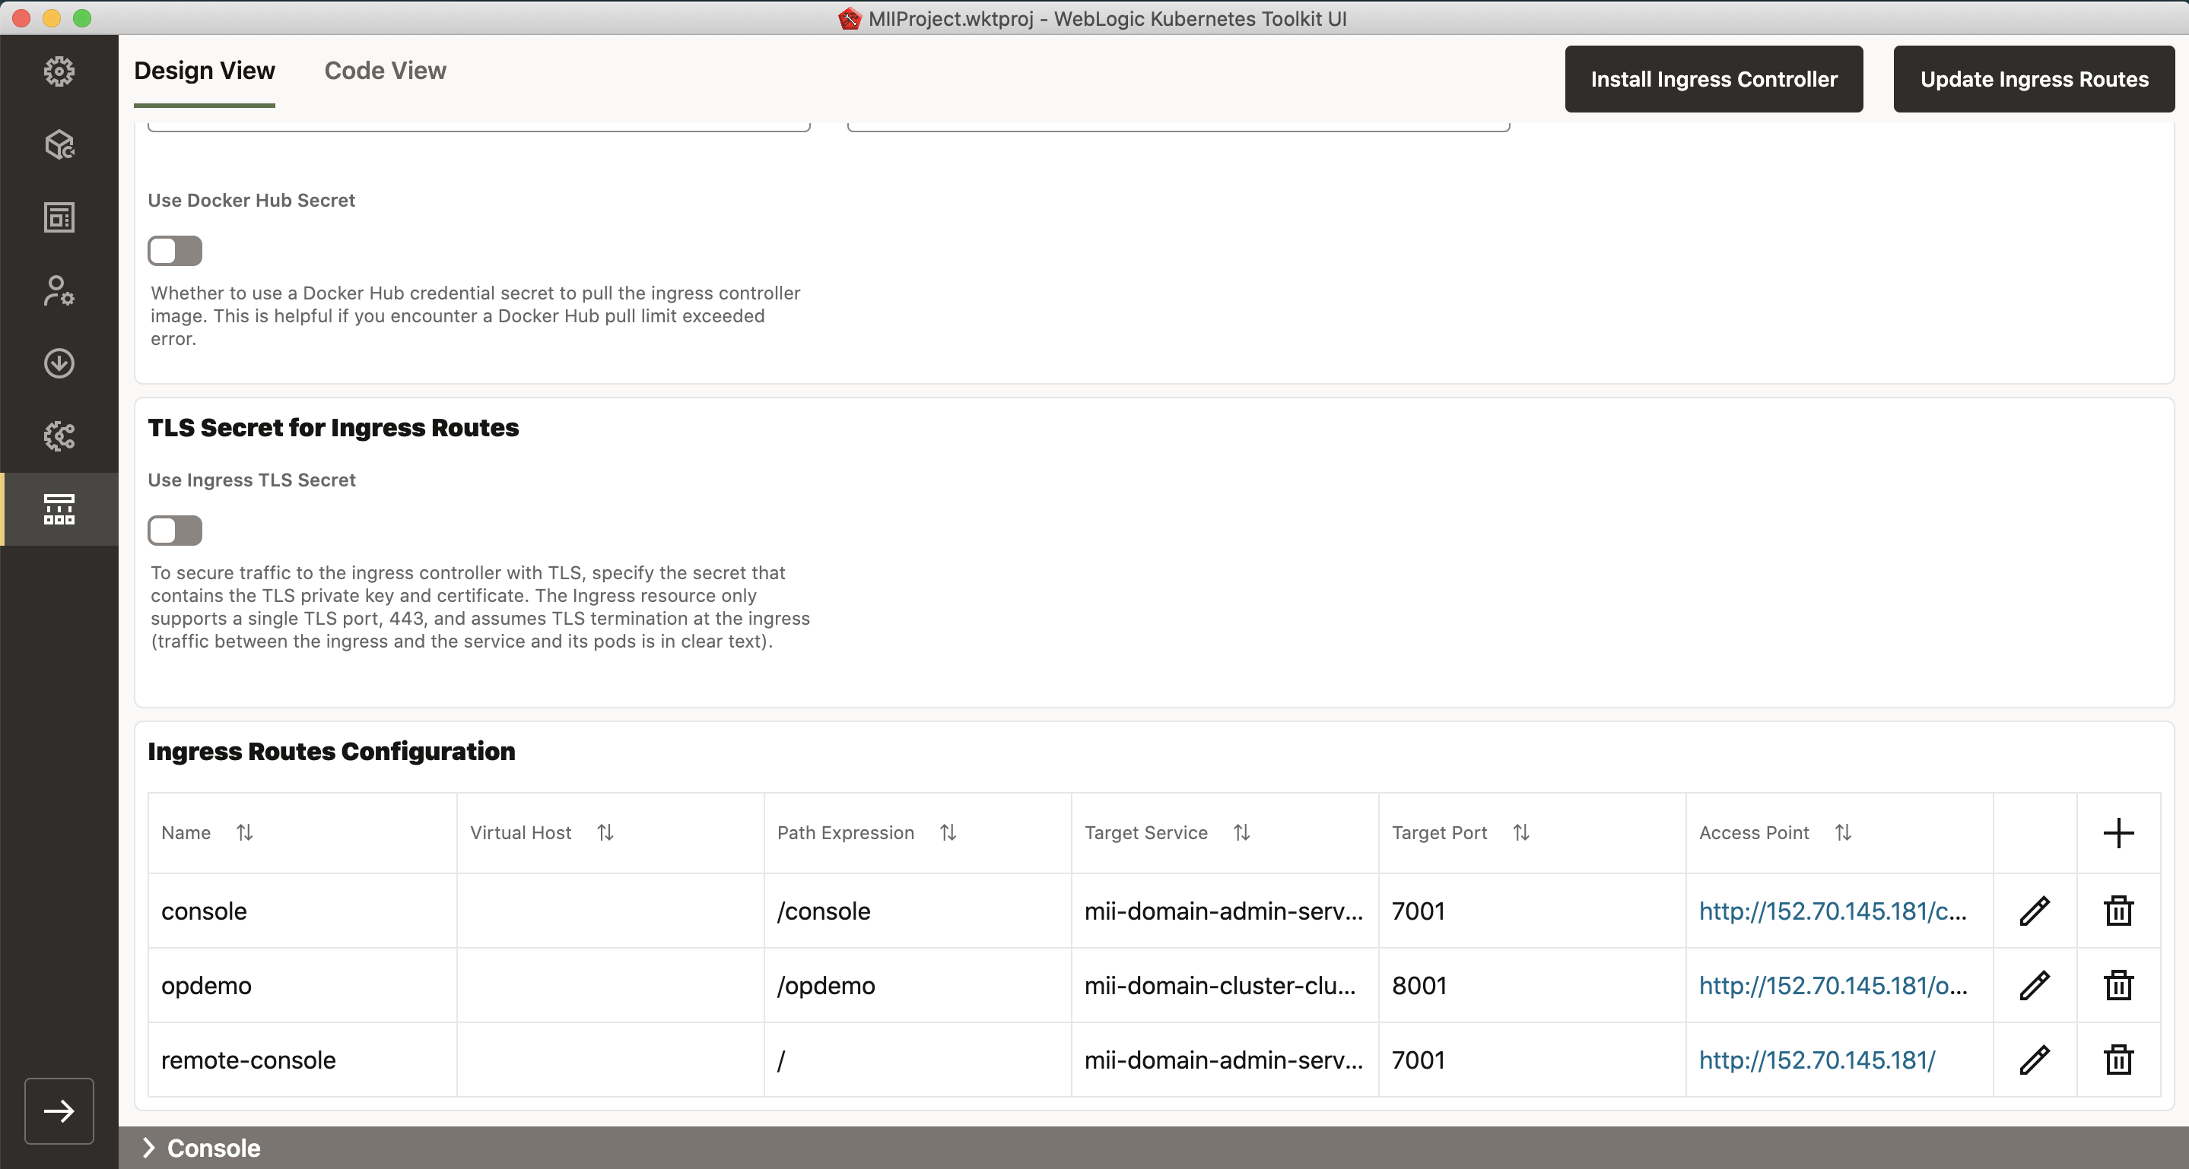Enable Use Ingress TLS Secret switch
The width and height of the screenshot is (2189, 1169).
[174, 531]
